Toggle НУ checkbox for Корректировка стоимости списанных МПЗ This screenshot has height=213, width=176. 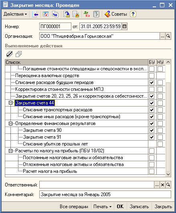[160, 89]
